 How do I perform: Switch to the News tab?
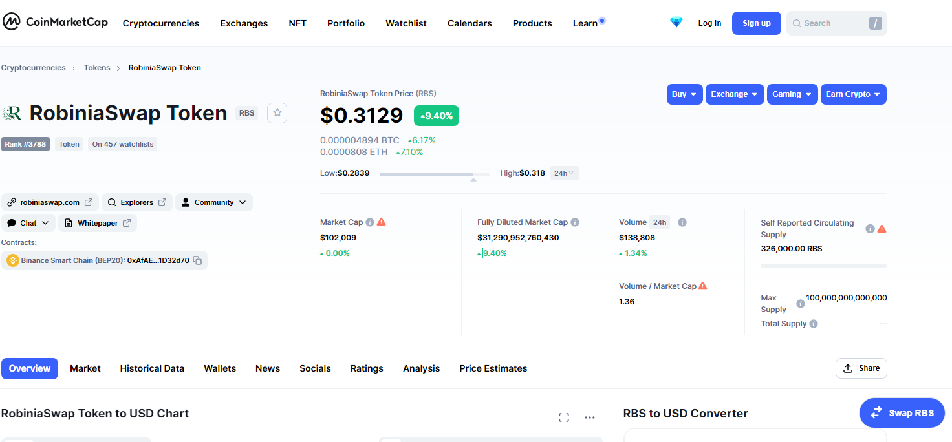268,368
